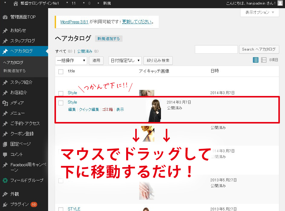Tick the checkbox of the first Style row
Viewport: 285px width, 211px height.
coord(61,93)
